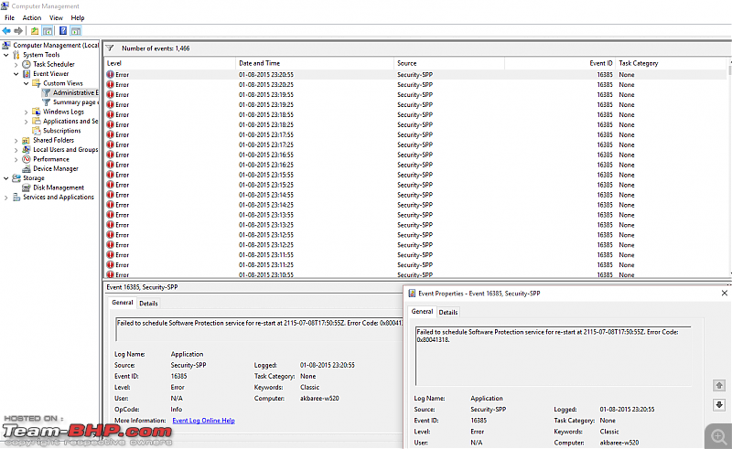Screen dimensions: 732x449
Task: Click the Up one level folder icon
Action: pos(35,31)
